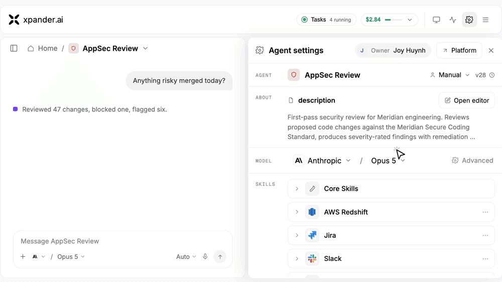Open Slack more options menu
Image resolution: width=502 pixels, height=282 pixels.
[485, 258]
